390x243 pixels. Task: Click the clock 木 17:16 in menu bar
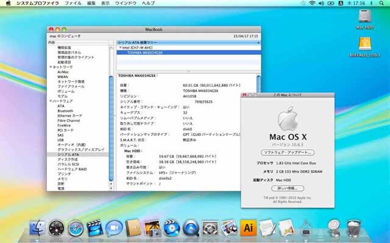tap(355, 3)
